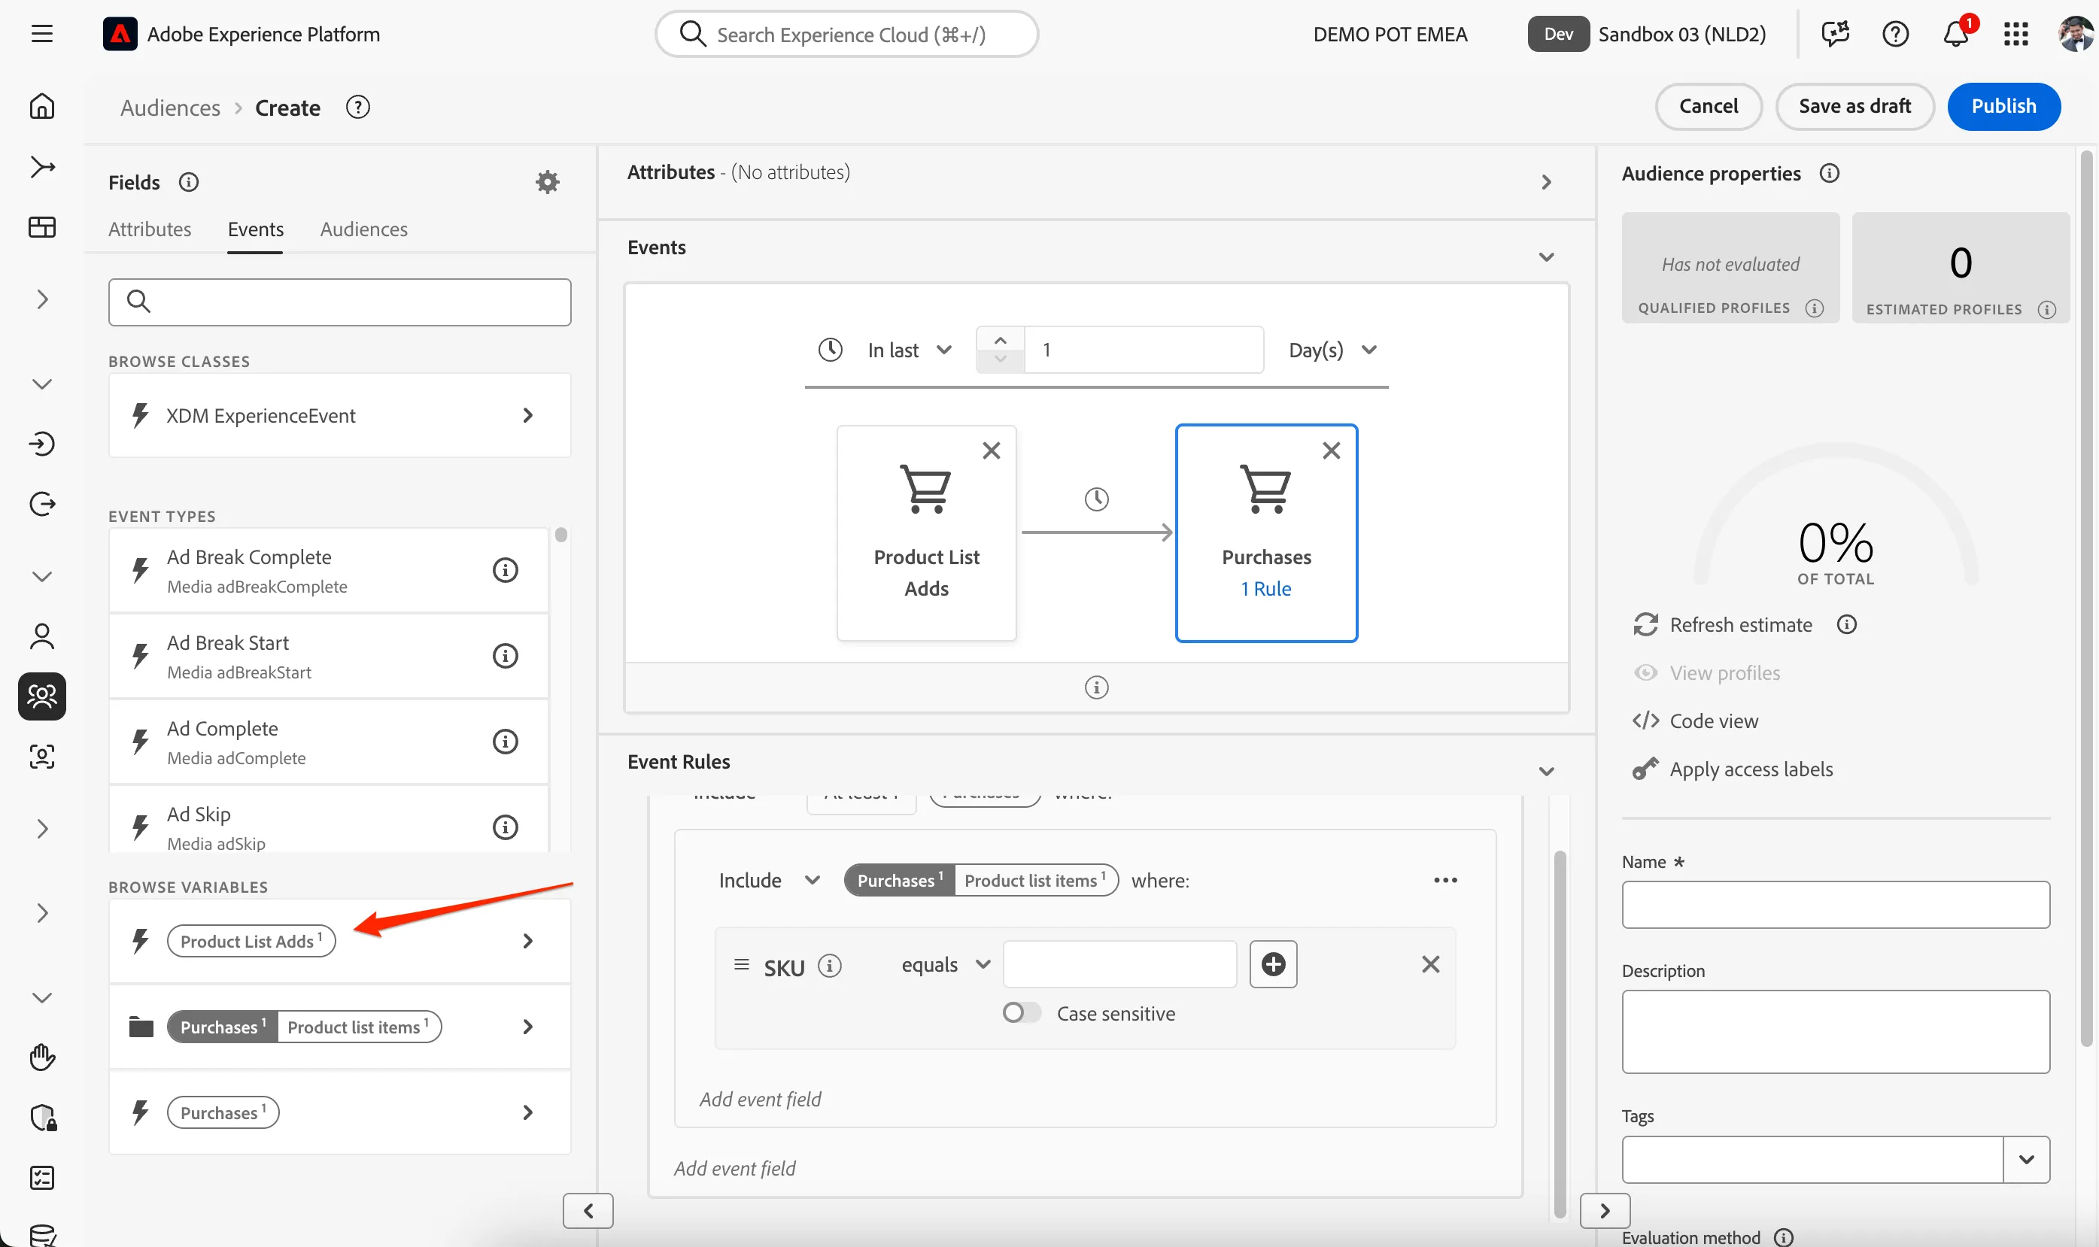Screen dimensions: 2099x1247
Task: Remove the Product List Adds event card
Action: point(992,451)
